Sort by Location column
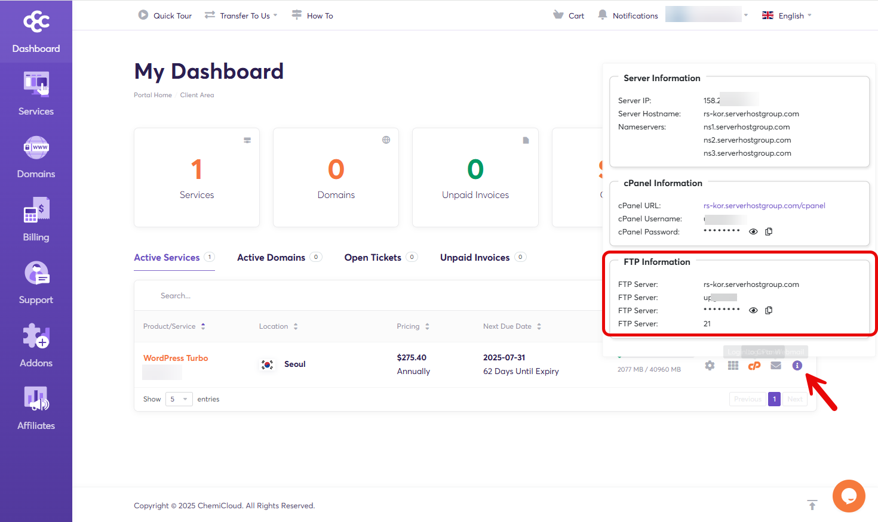 278,326
